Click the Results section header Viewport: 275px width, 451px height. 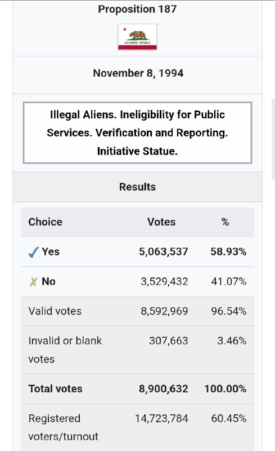coord(137,187)
